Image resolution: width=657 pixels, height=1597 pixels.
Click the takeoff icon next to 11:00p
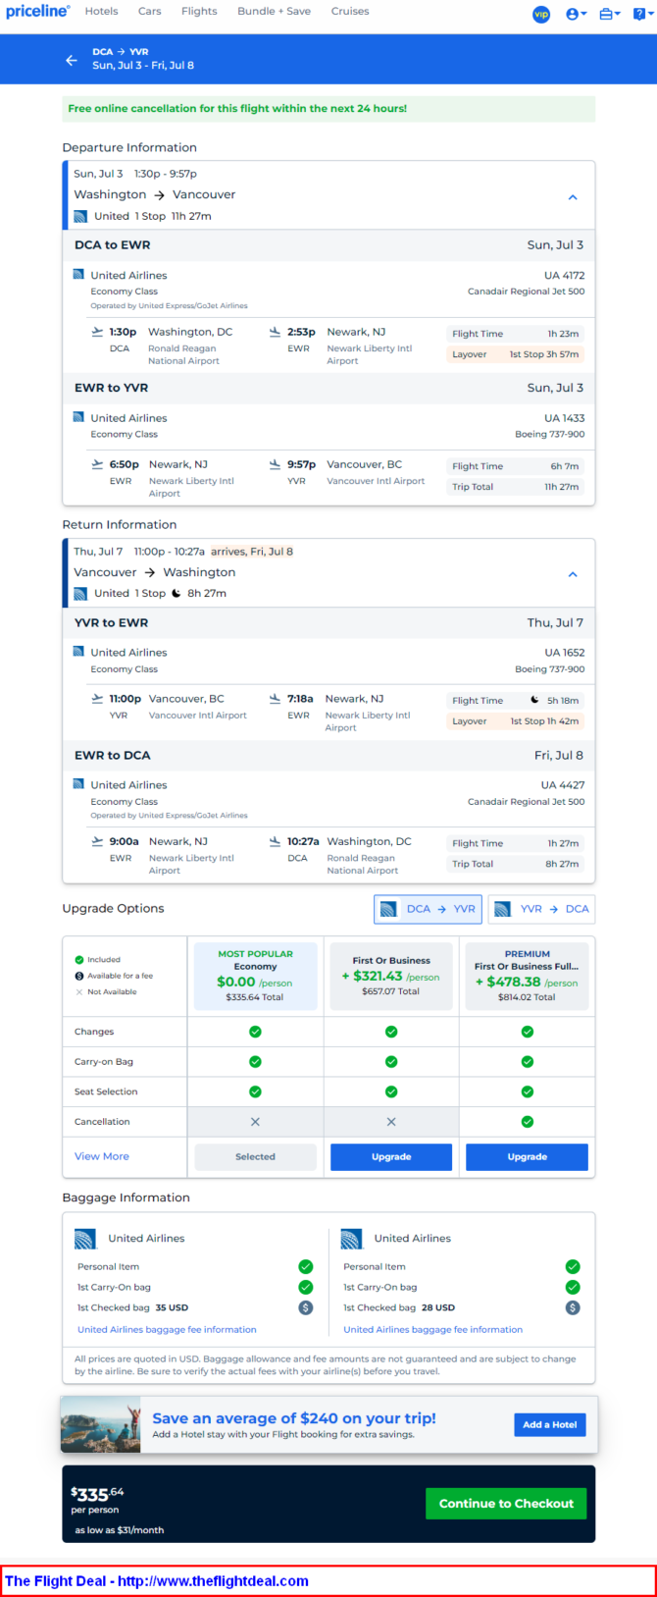97,699
